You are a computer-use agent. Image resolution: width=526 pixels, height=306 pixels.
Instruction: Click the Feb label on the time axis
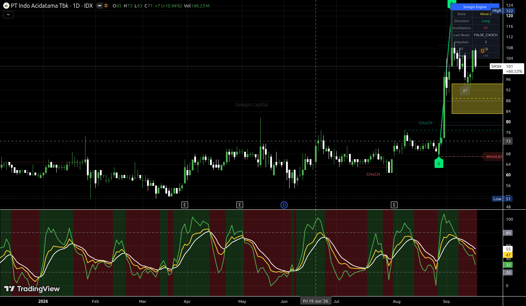point(95,301)
